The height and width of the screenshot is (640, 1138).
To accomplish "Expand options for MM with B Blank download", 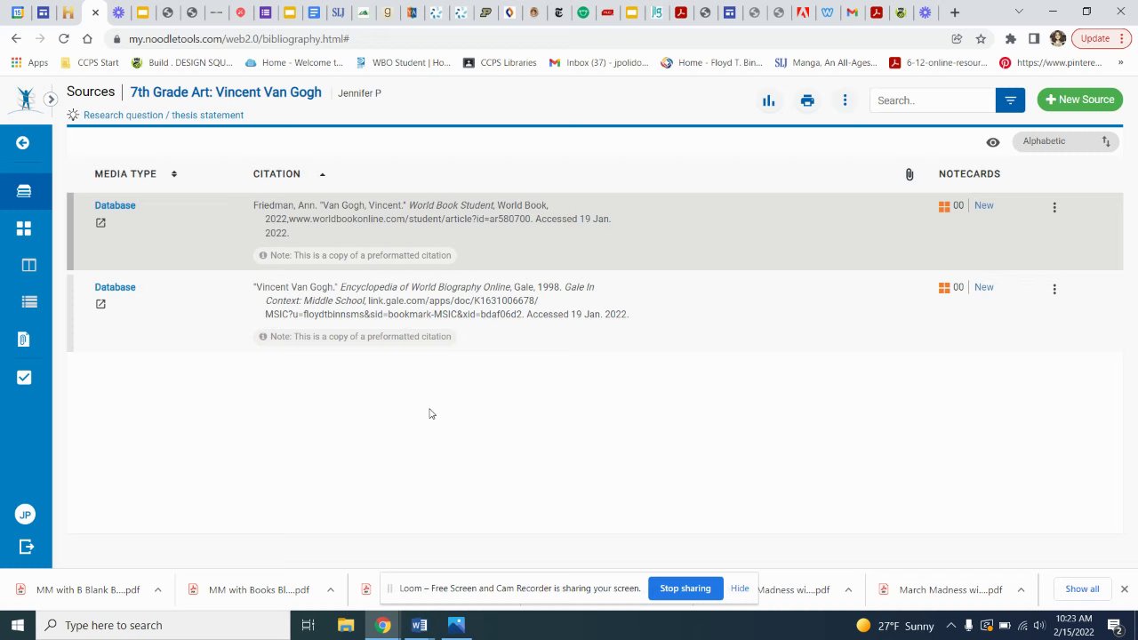I will click(157, 589).
